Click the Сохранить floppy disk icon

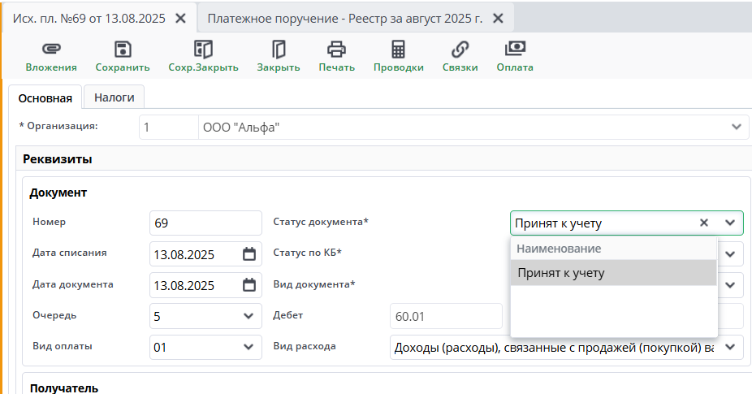pyautogui.click(x=123, y=49)
